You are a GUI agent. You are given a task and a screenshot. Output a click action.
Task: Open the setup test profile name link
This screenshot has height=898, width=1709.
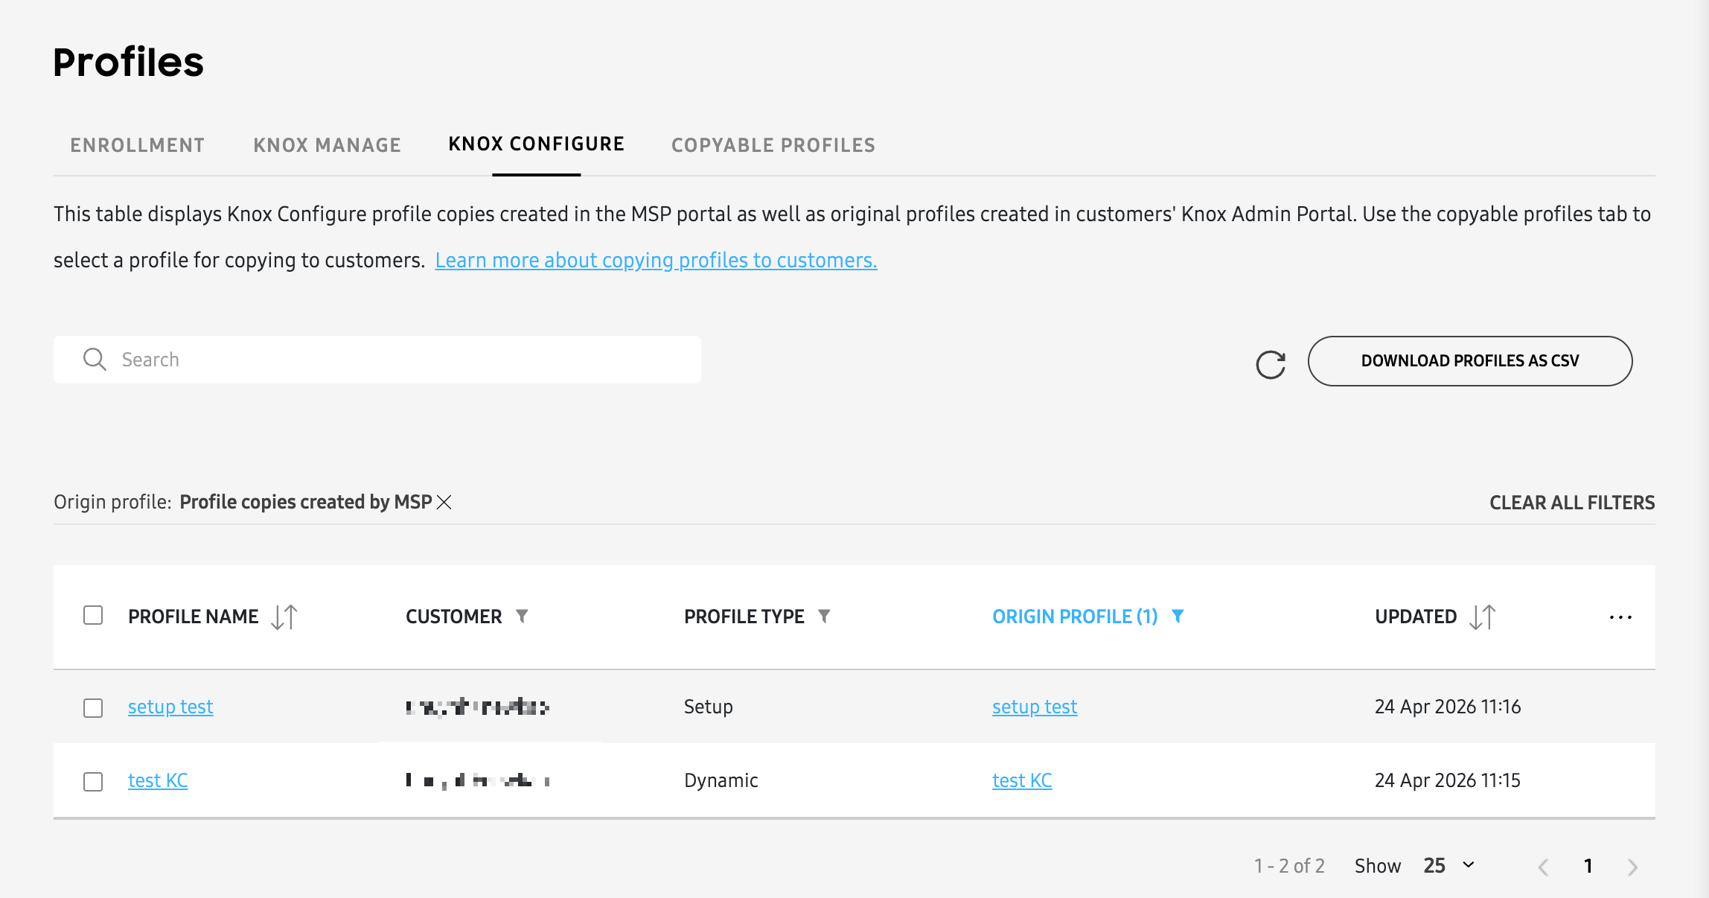pyautogui.click(x=170, y=707)
